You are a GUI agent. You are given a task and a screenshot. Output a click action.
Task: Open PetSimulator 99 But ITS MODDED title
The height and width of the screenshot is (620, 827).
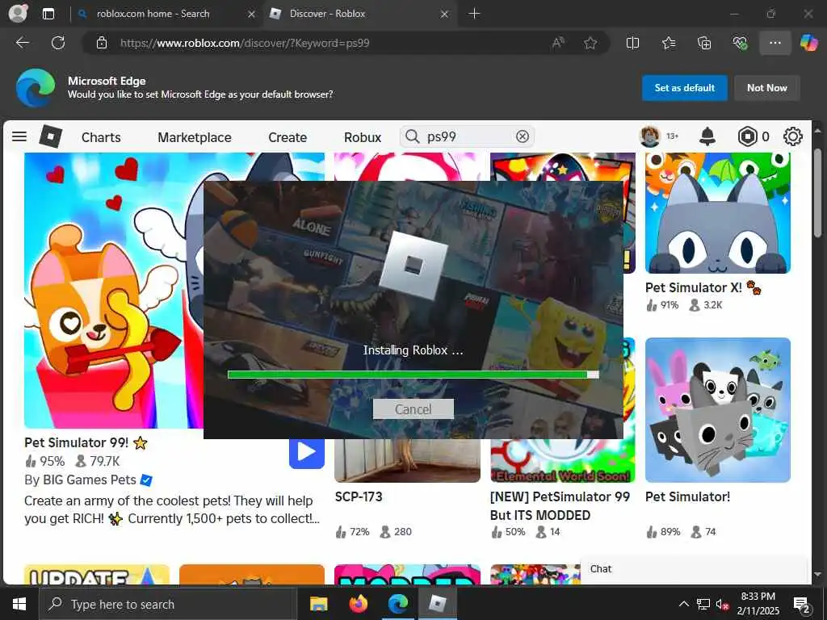point(560,505)
